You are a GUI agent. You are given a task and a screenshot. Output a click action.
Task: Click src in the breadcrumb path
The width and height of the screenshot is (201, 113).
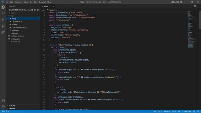tap(43, 10)
